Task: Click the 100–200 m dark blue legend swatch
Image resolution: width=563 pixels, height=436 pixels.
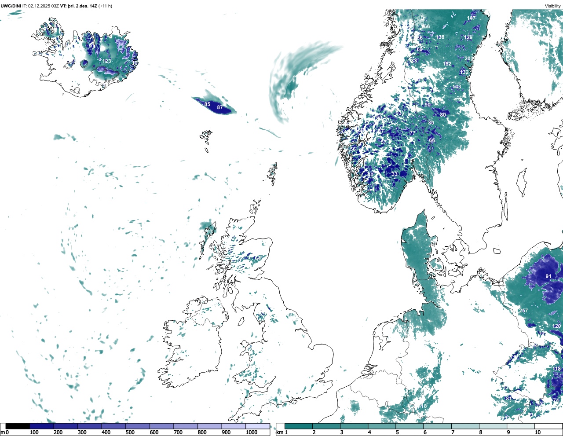Action: point(42,426)
